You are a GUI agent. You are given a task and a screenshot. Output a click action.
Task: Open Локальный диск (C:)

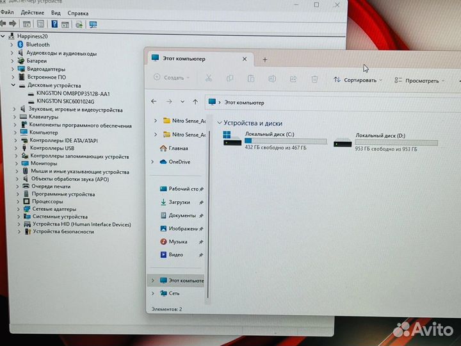(x=275, y=140)
